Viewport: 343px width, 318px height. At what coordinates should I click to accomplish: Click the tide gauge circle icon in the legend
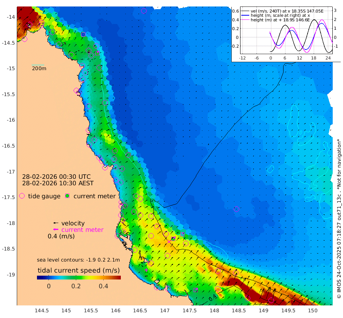(x=22, y=196)
